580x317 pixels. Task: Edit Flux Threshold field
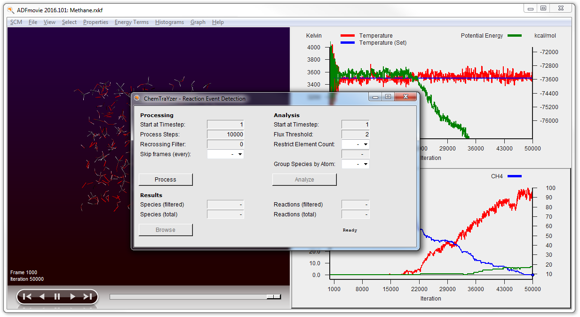click(355, 135)
